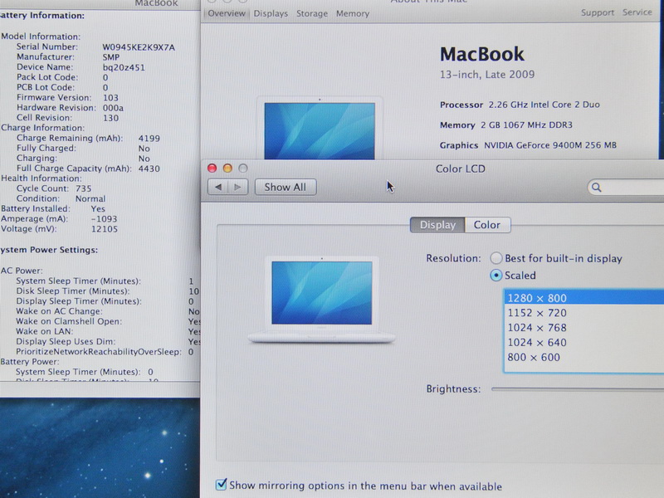
Task: Switch to the Color tab
Action: pos(487,225)
